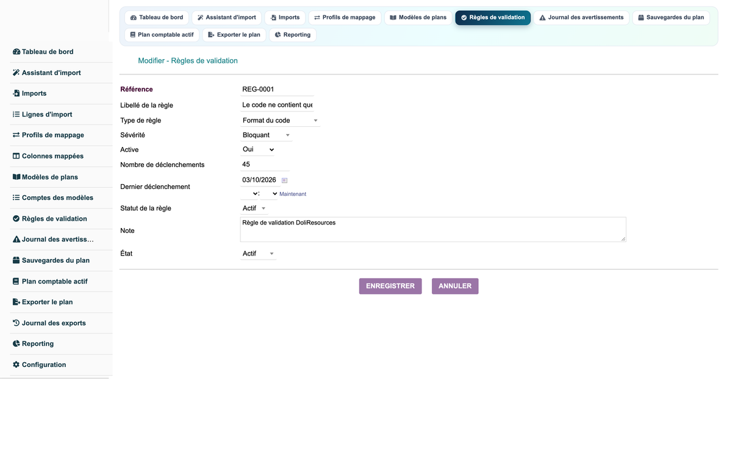Open the minute selector for Dernier déclenchement
732x453 pixels.
point(269,194)
